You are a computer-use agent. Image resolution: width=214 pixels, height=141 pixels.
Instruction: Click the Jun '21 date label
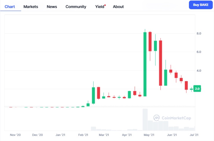pos(172,135)
